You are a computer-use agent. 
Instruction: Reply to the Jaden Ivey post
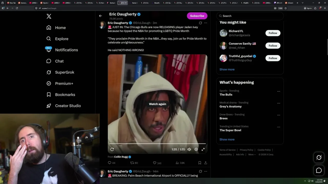(112, 163)
